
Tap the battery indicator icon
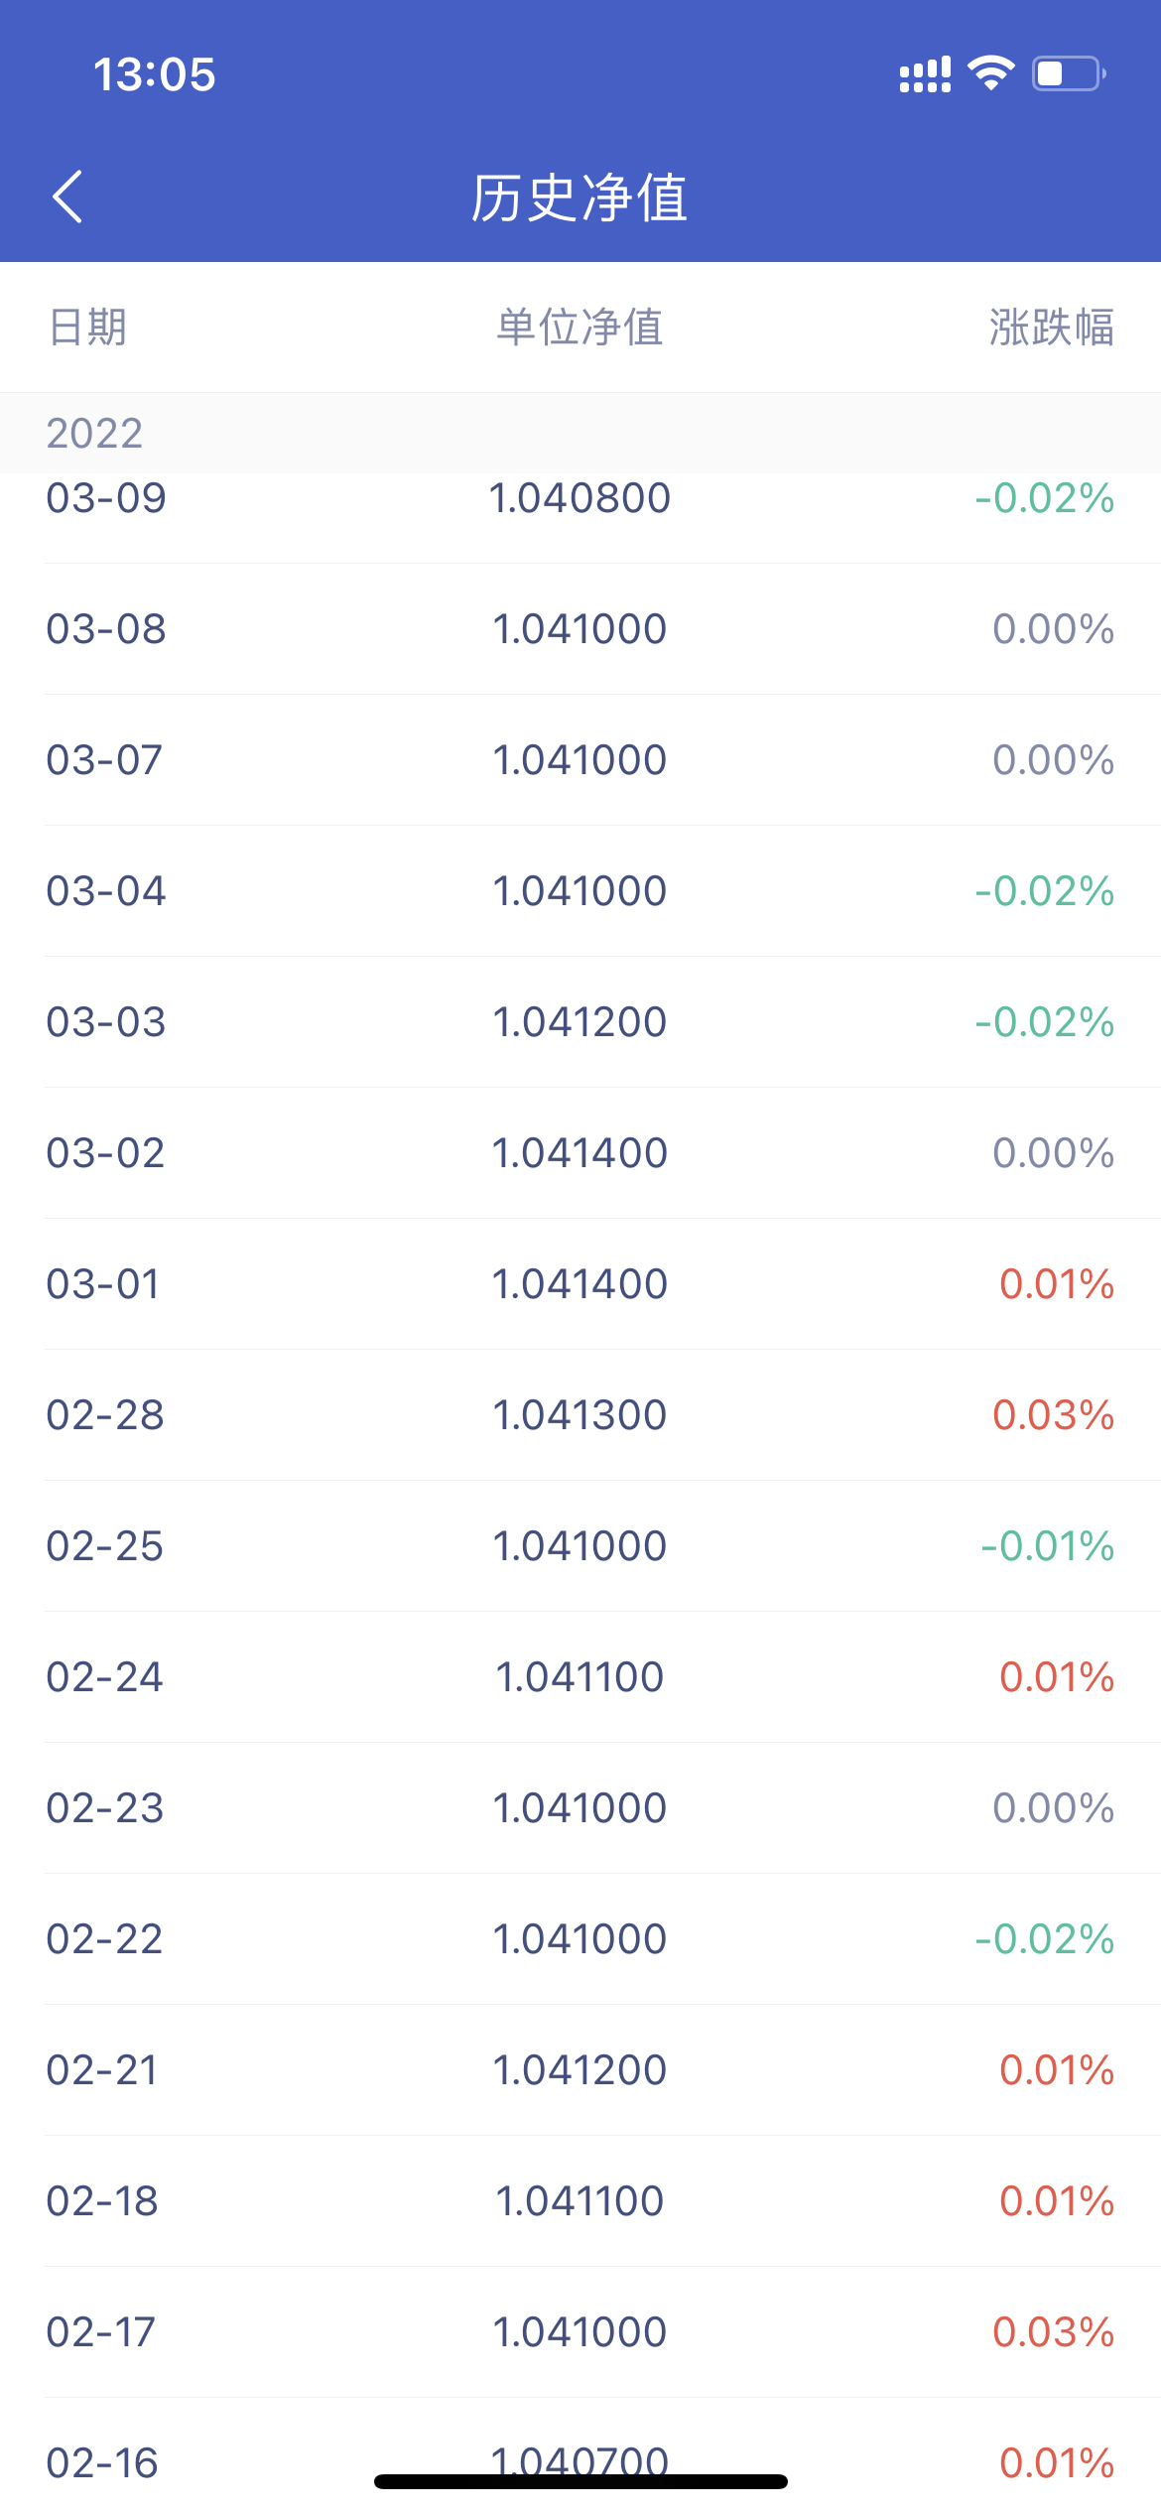pyautogui.click(x=1070, y=73)
